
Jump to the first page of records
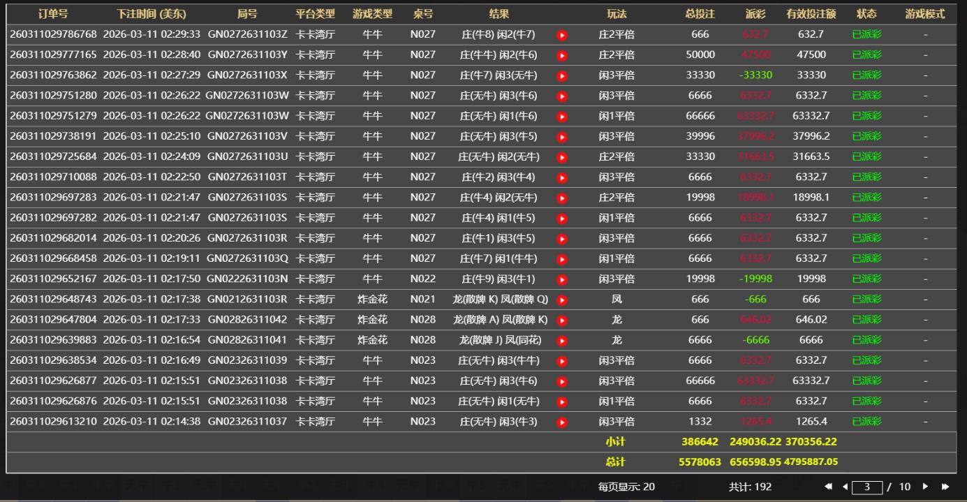pos(829,487)
